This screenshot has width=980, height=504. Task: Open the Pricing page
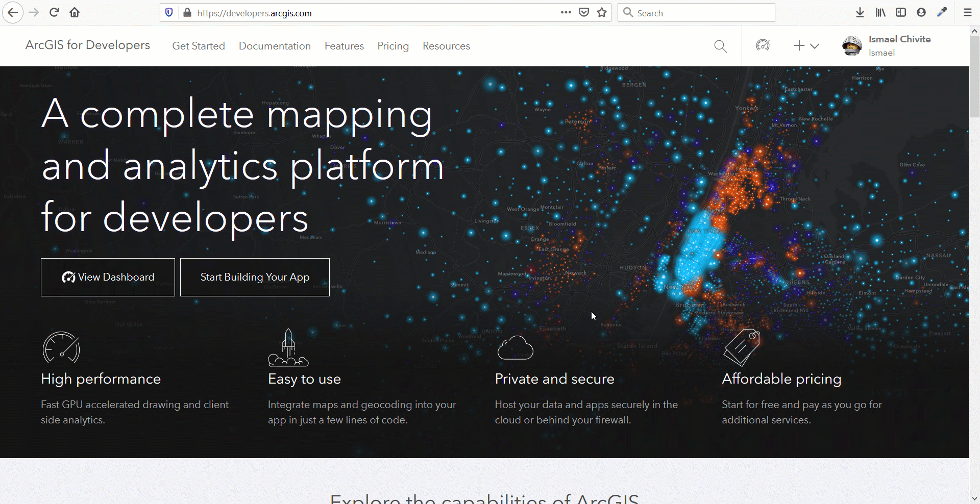[x=393, y=46]
